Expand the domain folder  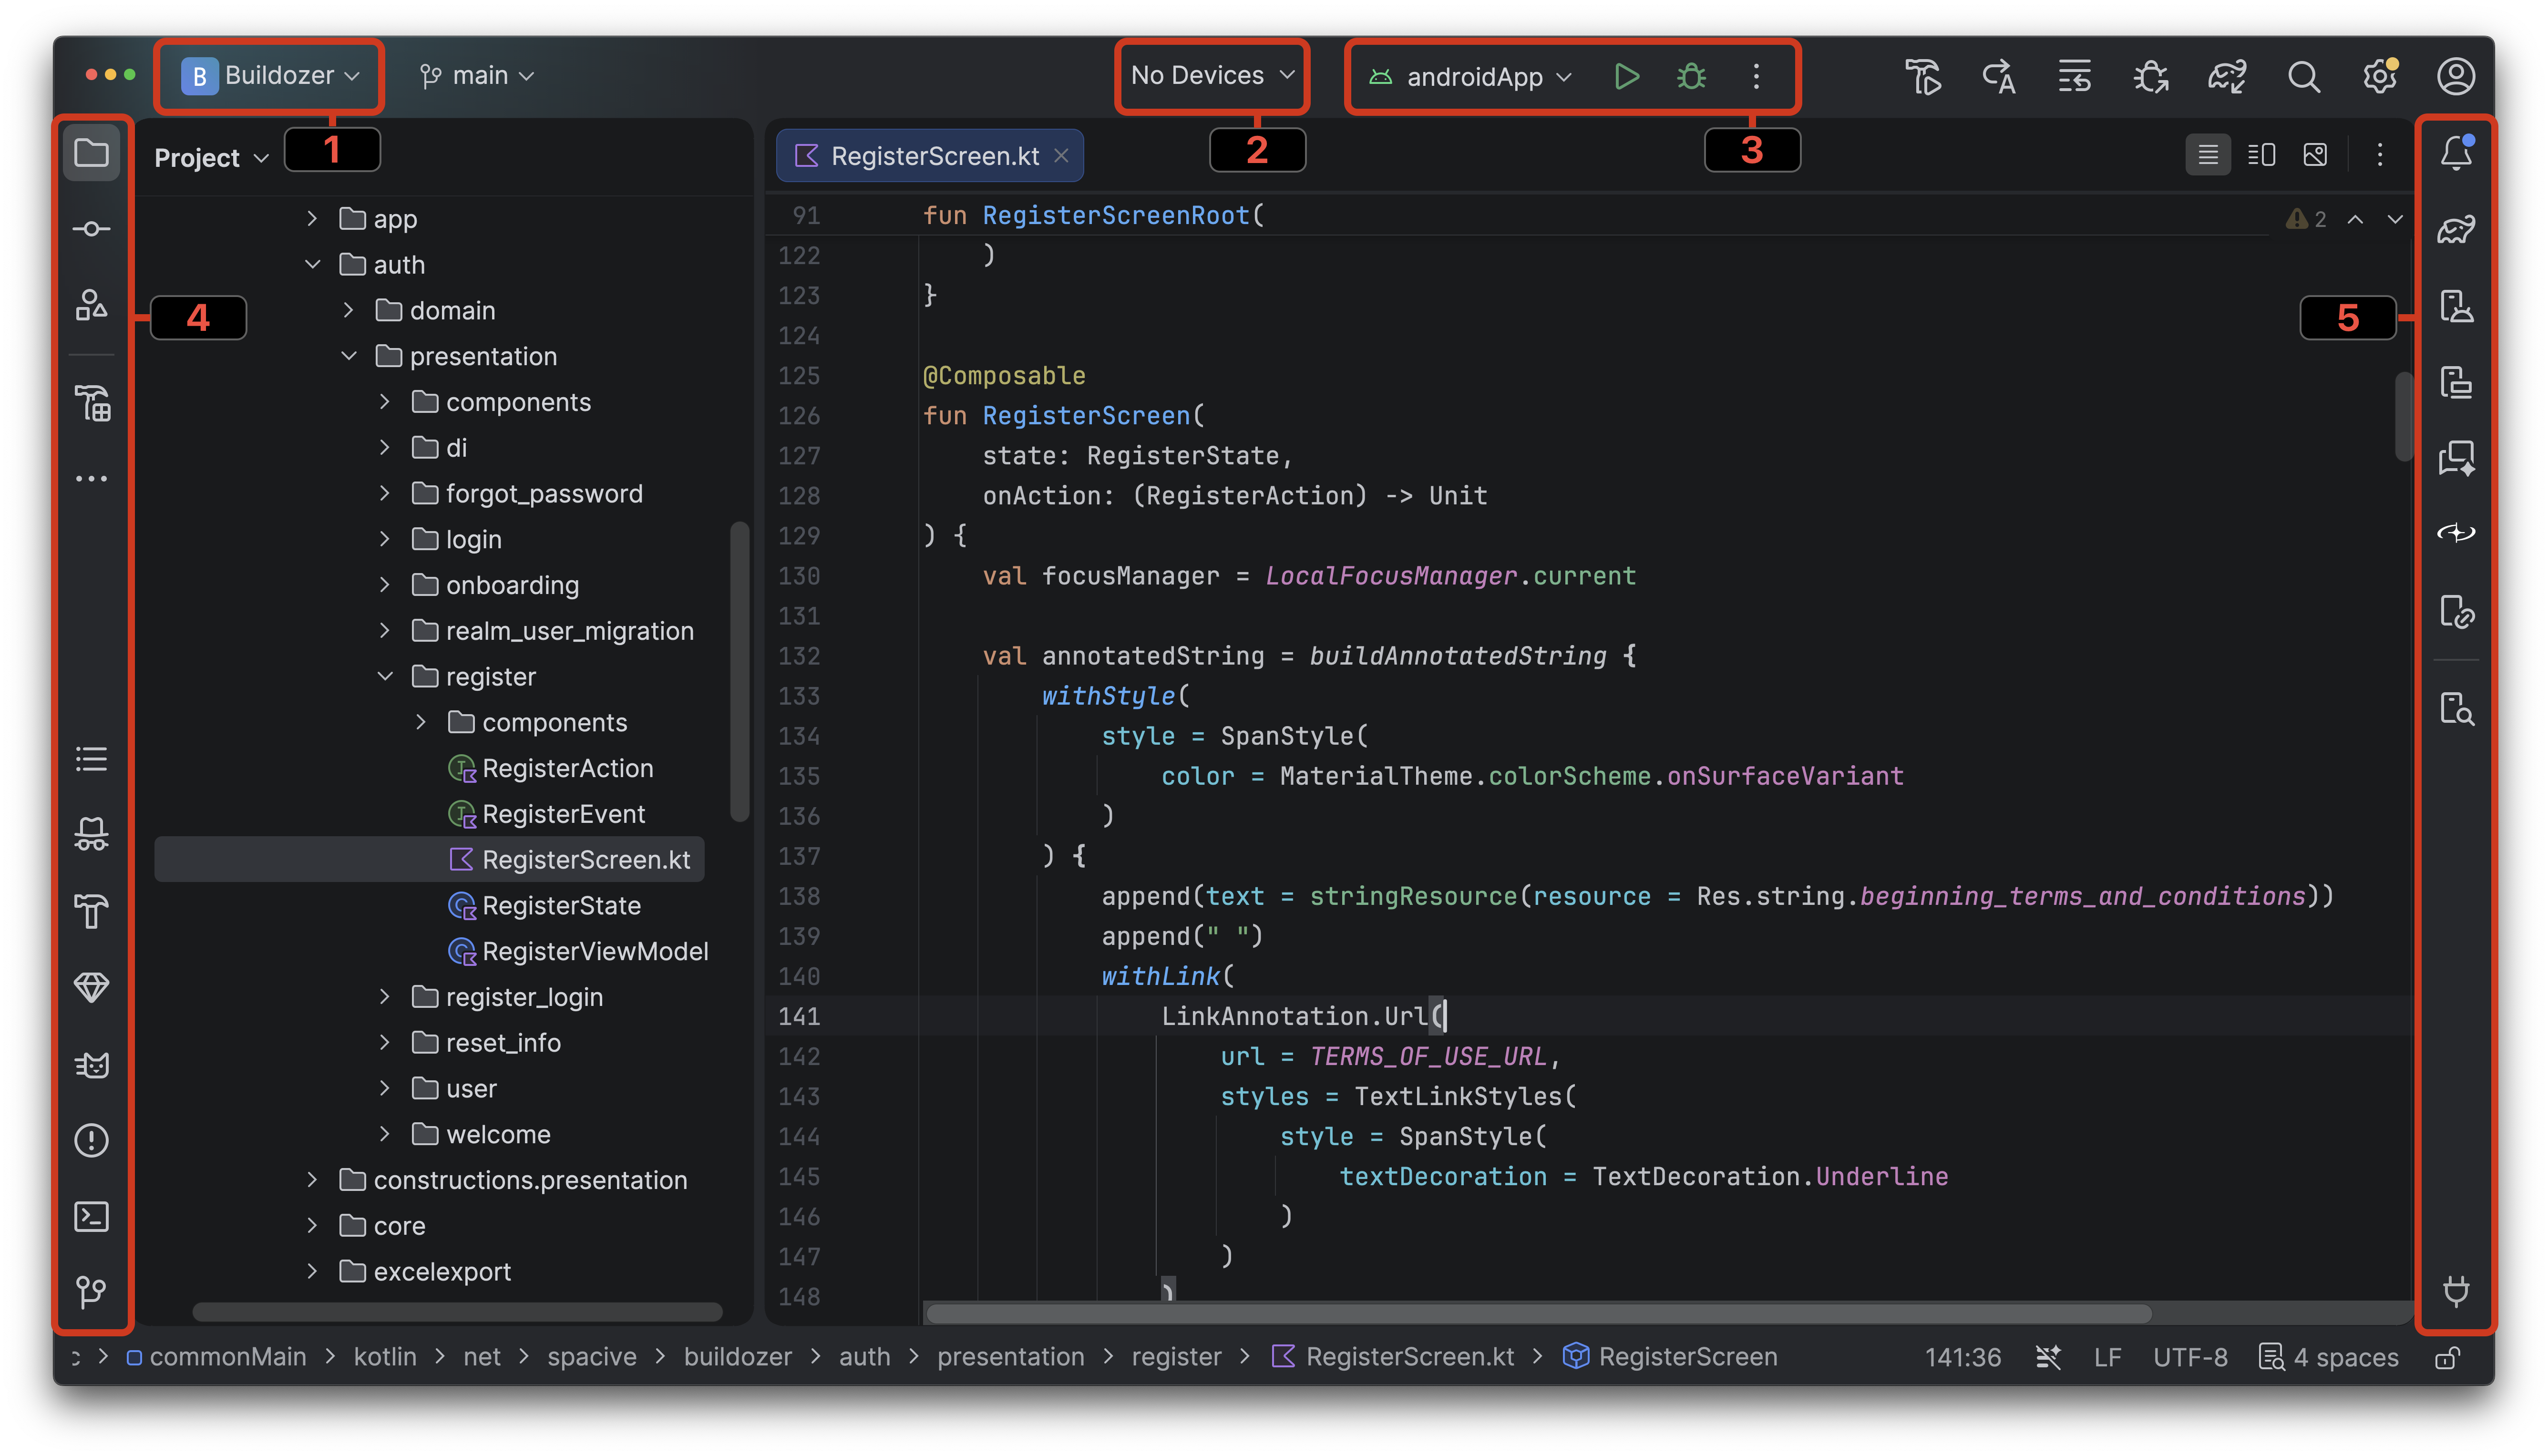[x=349, y=311]
